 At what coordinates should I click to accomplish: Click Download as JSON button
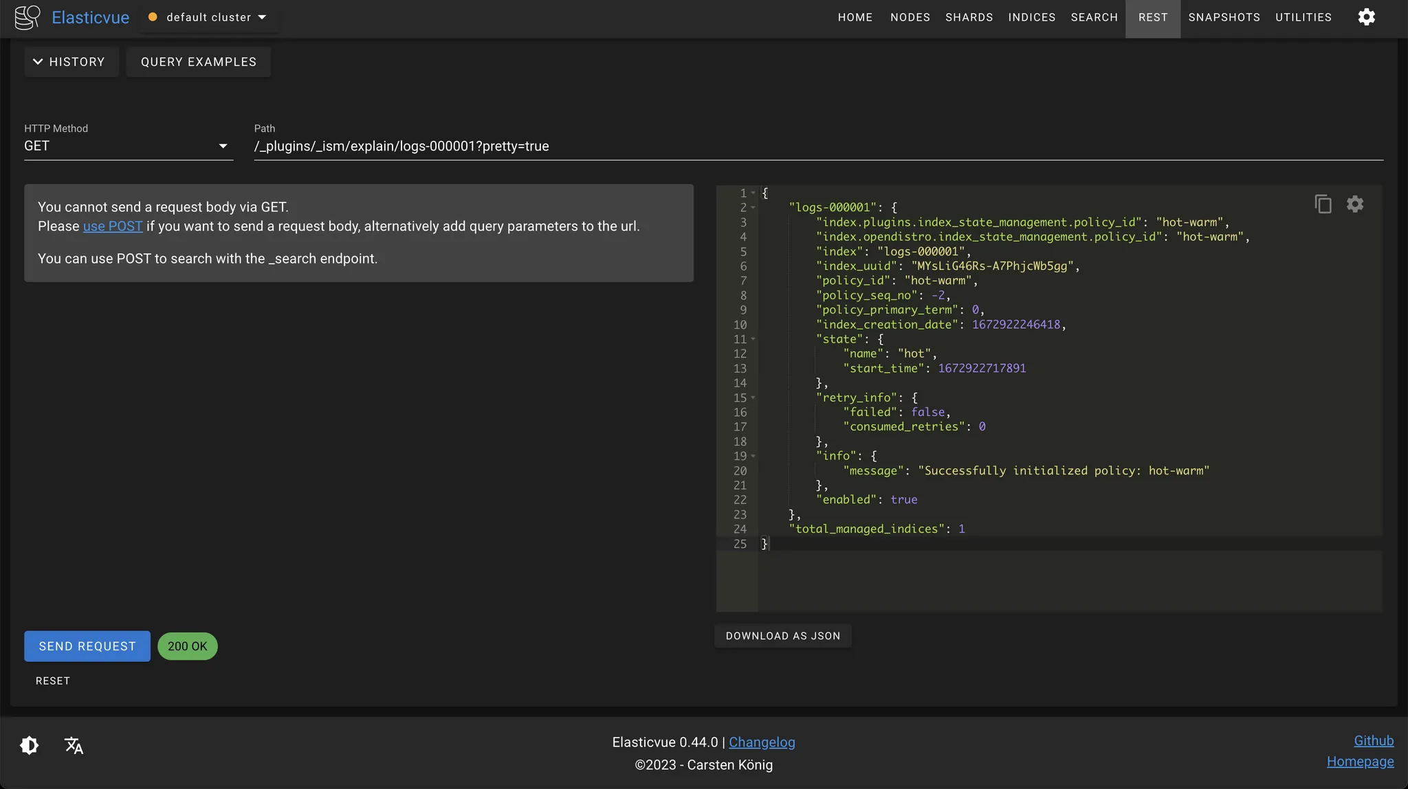point(782,636)
